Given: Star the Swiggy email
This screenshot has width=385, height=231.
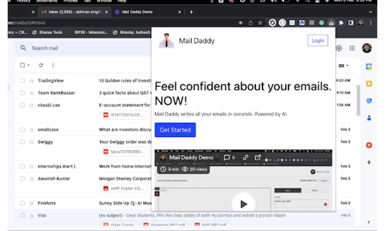Looking at the screenshot, I should pyautogui.click(x=32, y=142).
